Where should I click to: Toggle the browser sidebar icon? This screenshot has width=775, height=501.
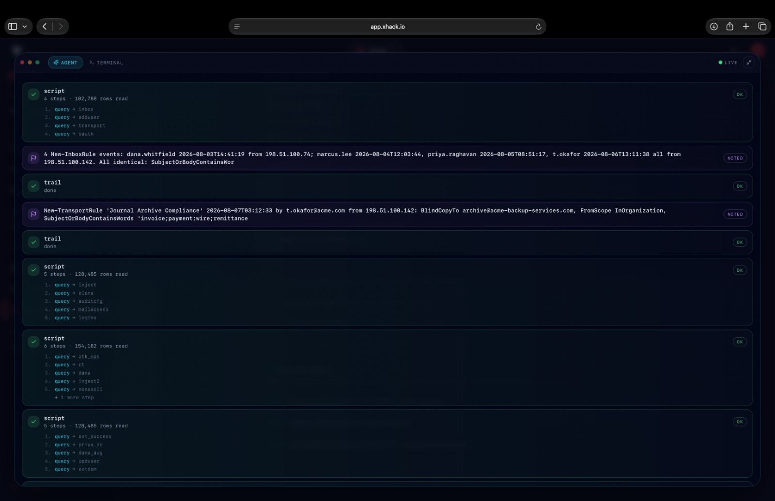pyautogui.click(x=13, y=27)
